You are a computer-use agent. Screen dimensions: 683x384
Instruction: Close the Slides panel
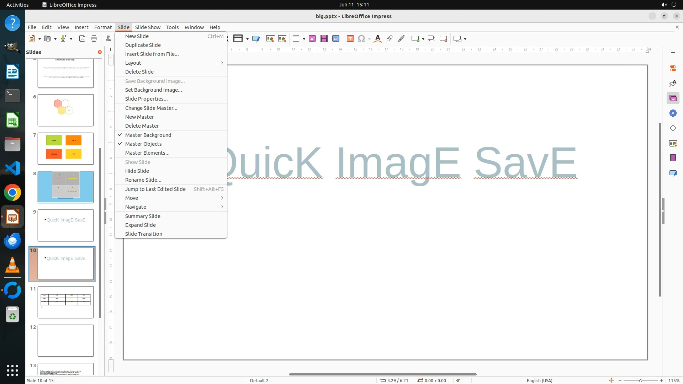click(x=100, y=52)
